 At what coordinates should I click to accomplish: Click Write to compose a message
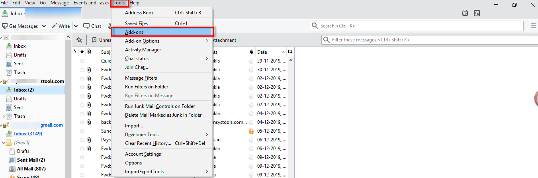(x=61, y=26)
